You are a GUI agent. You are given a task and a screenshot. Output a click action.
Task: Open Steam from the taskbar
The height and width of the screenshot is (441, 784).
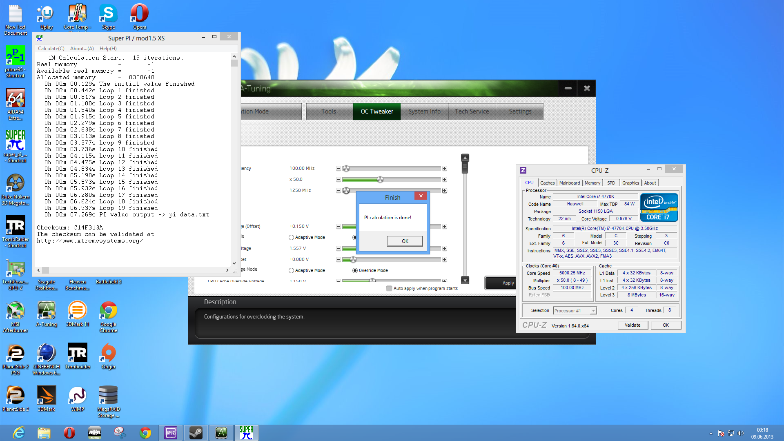tap(196, 433)
